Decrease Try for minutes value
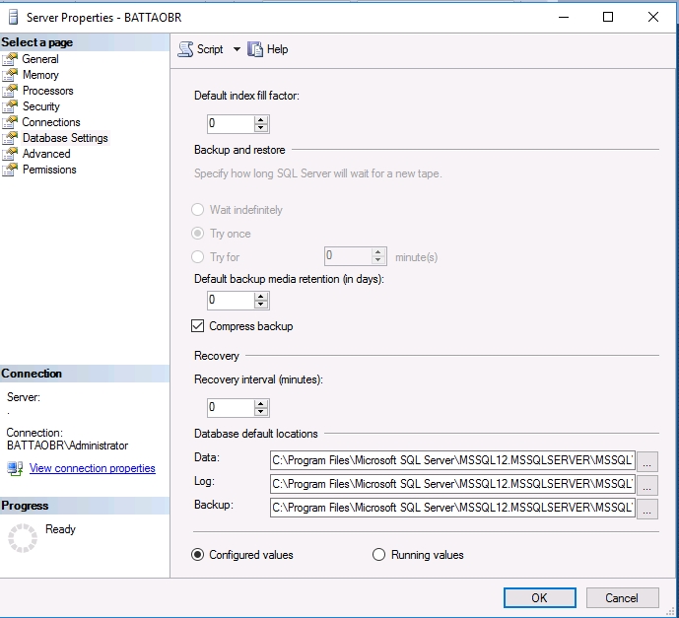The width and height of the screenshot is (679, 618). point(378,260)
